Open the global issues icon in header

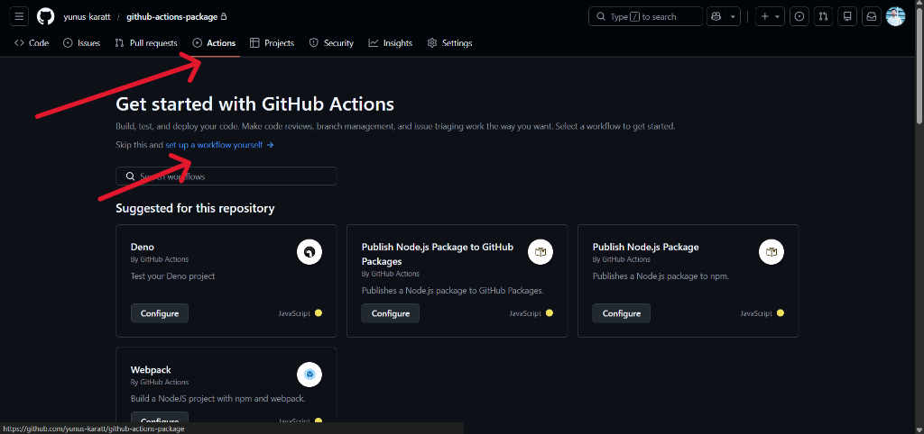coord(799,16)
